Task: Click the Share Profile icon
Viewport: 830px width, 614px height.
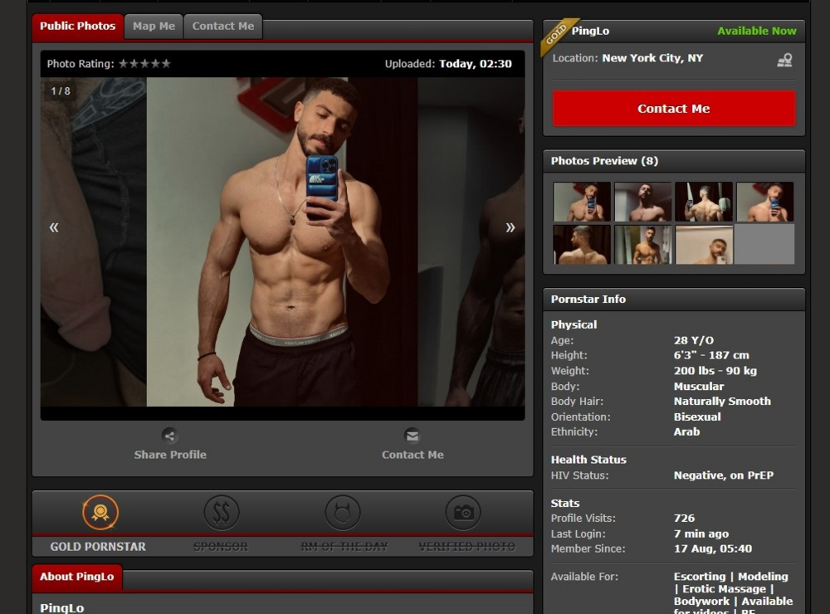Action: point(169,436)
